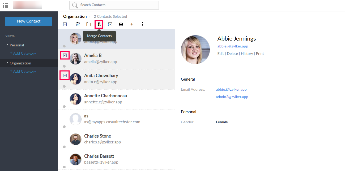Click the plus icon in toolbar

132,24
